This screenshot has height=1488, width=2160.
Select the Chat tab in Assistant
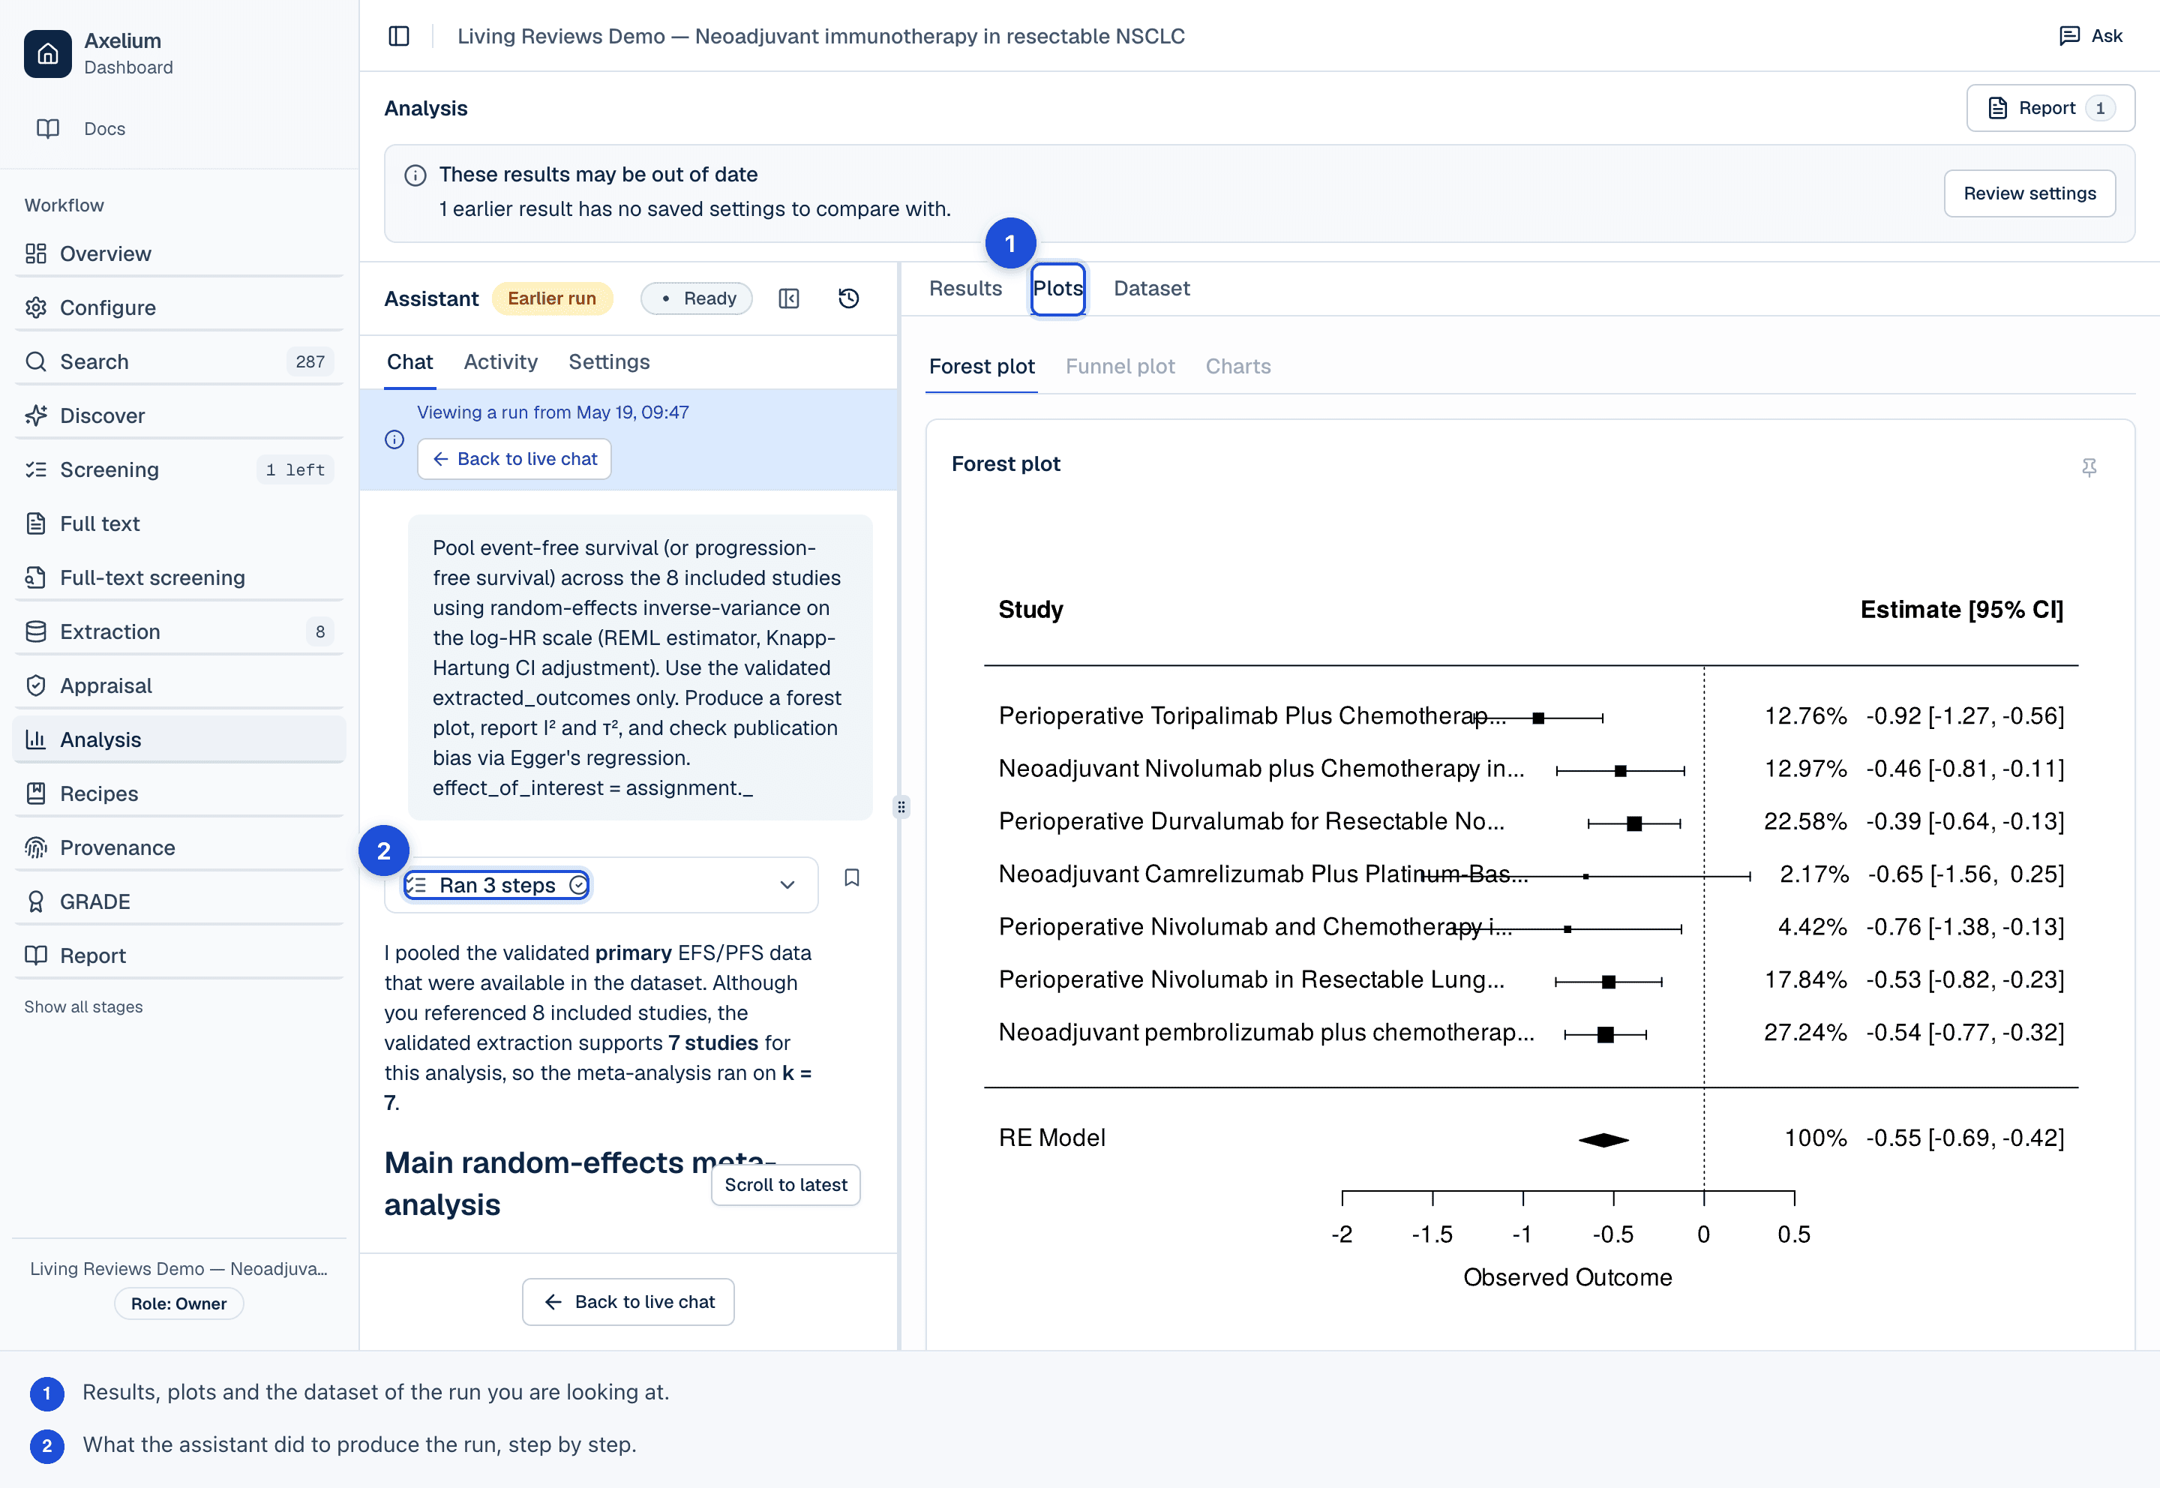(x=409, y=361)
